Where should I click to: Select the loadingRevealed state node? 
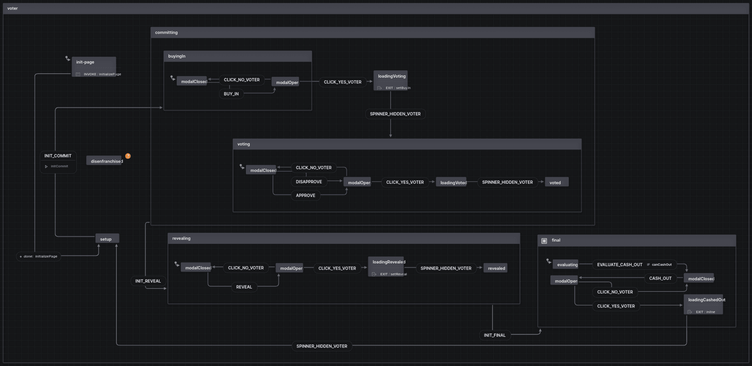[x=386, y=266]
